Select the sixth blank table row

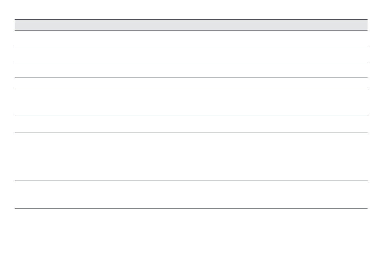tap(191, 124)
